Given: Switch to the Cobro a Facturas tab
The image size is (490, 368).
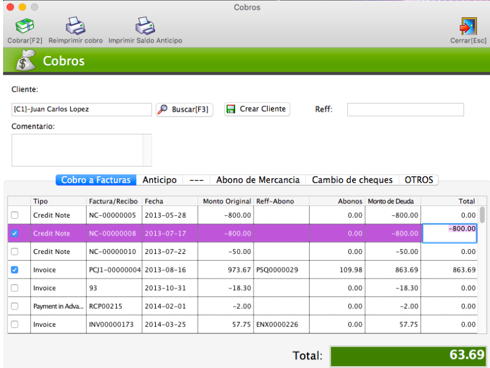Looking at the screenshot, I should tap(96, 180).
